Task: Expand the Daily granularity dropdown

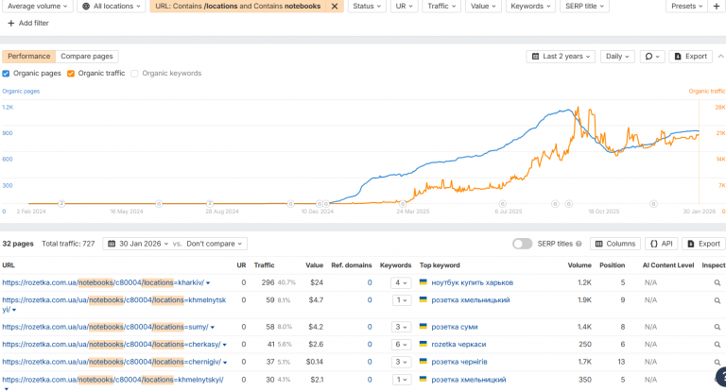Action: (x=617, y=57)
